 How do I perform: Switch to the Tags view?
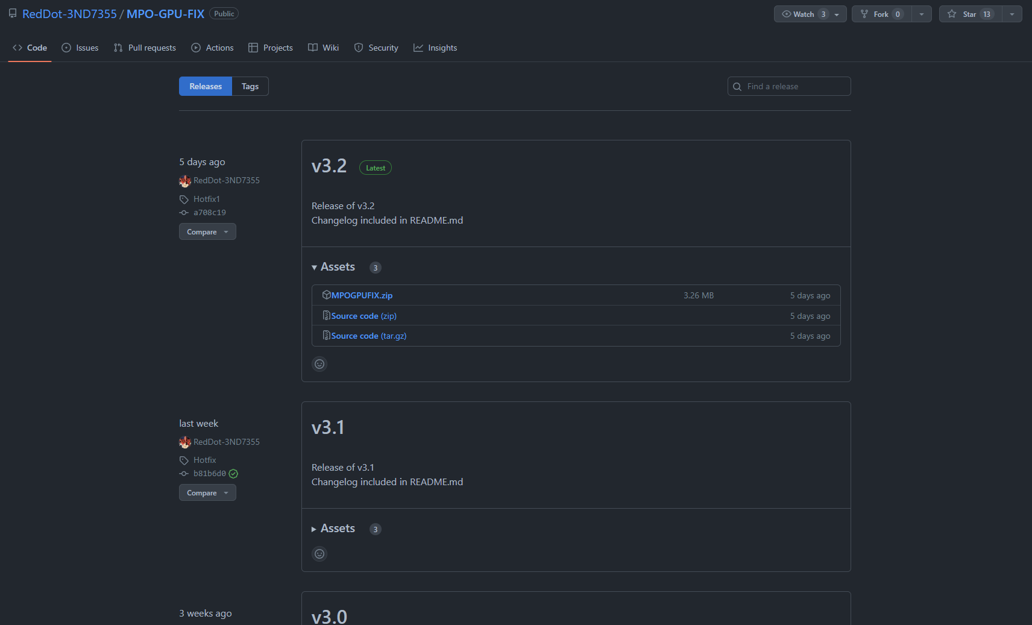[250, 86]
